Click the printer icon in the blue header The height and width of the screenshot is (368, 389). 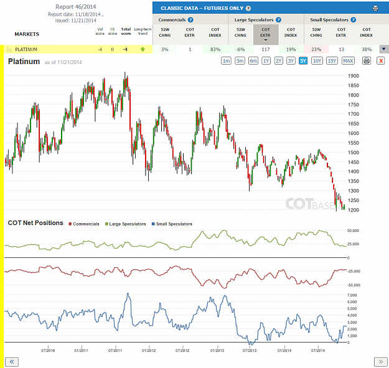pyautogui.click(x=375, y=8)
